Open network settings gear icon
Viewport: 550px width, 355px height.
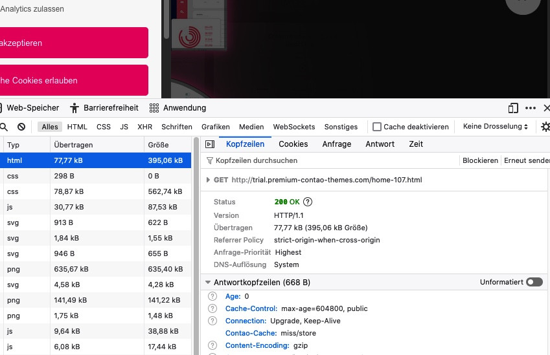pyautogui.click(x=545, y=127)
